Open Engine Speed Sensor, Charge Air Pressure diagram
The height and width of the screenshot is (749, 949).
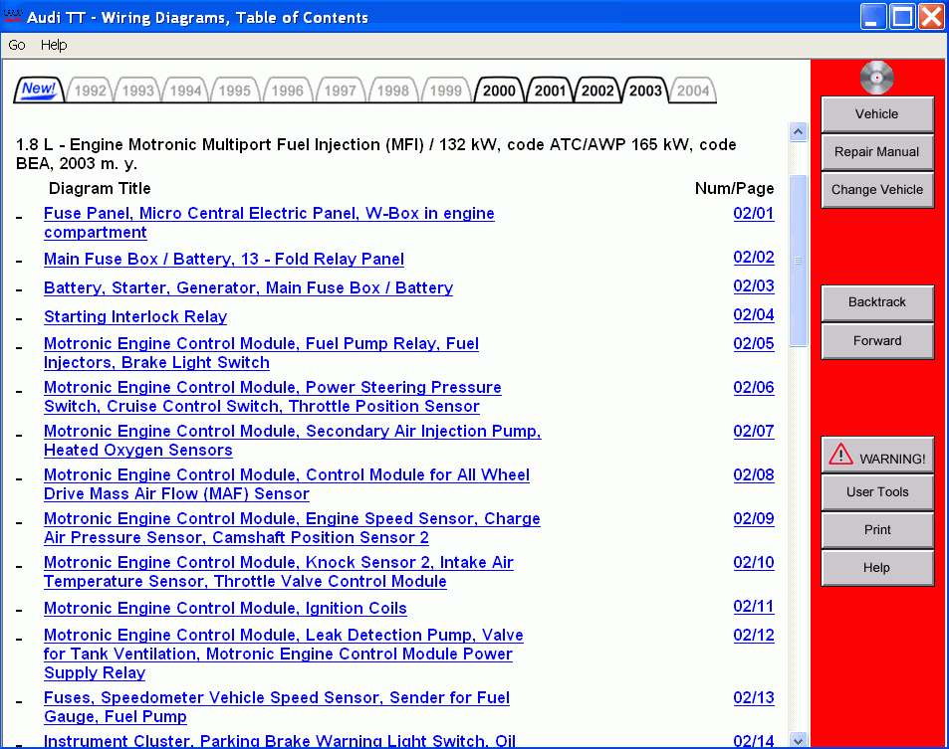pos(292,528)
